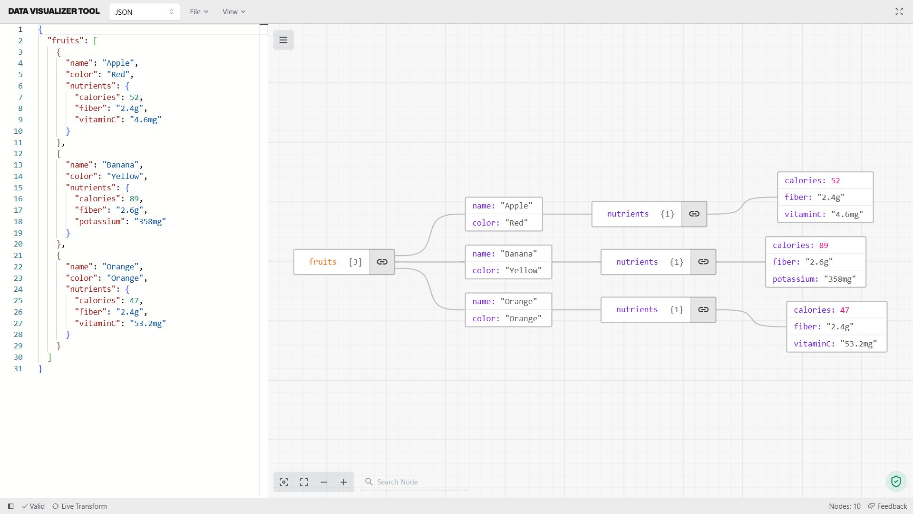
Task: Collapse Apple's nutrients node via its link icon
Action: coord(694,214)
